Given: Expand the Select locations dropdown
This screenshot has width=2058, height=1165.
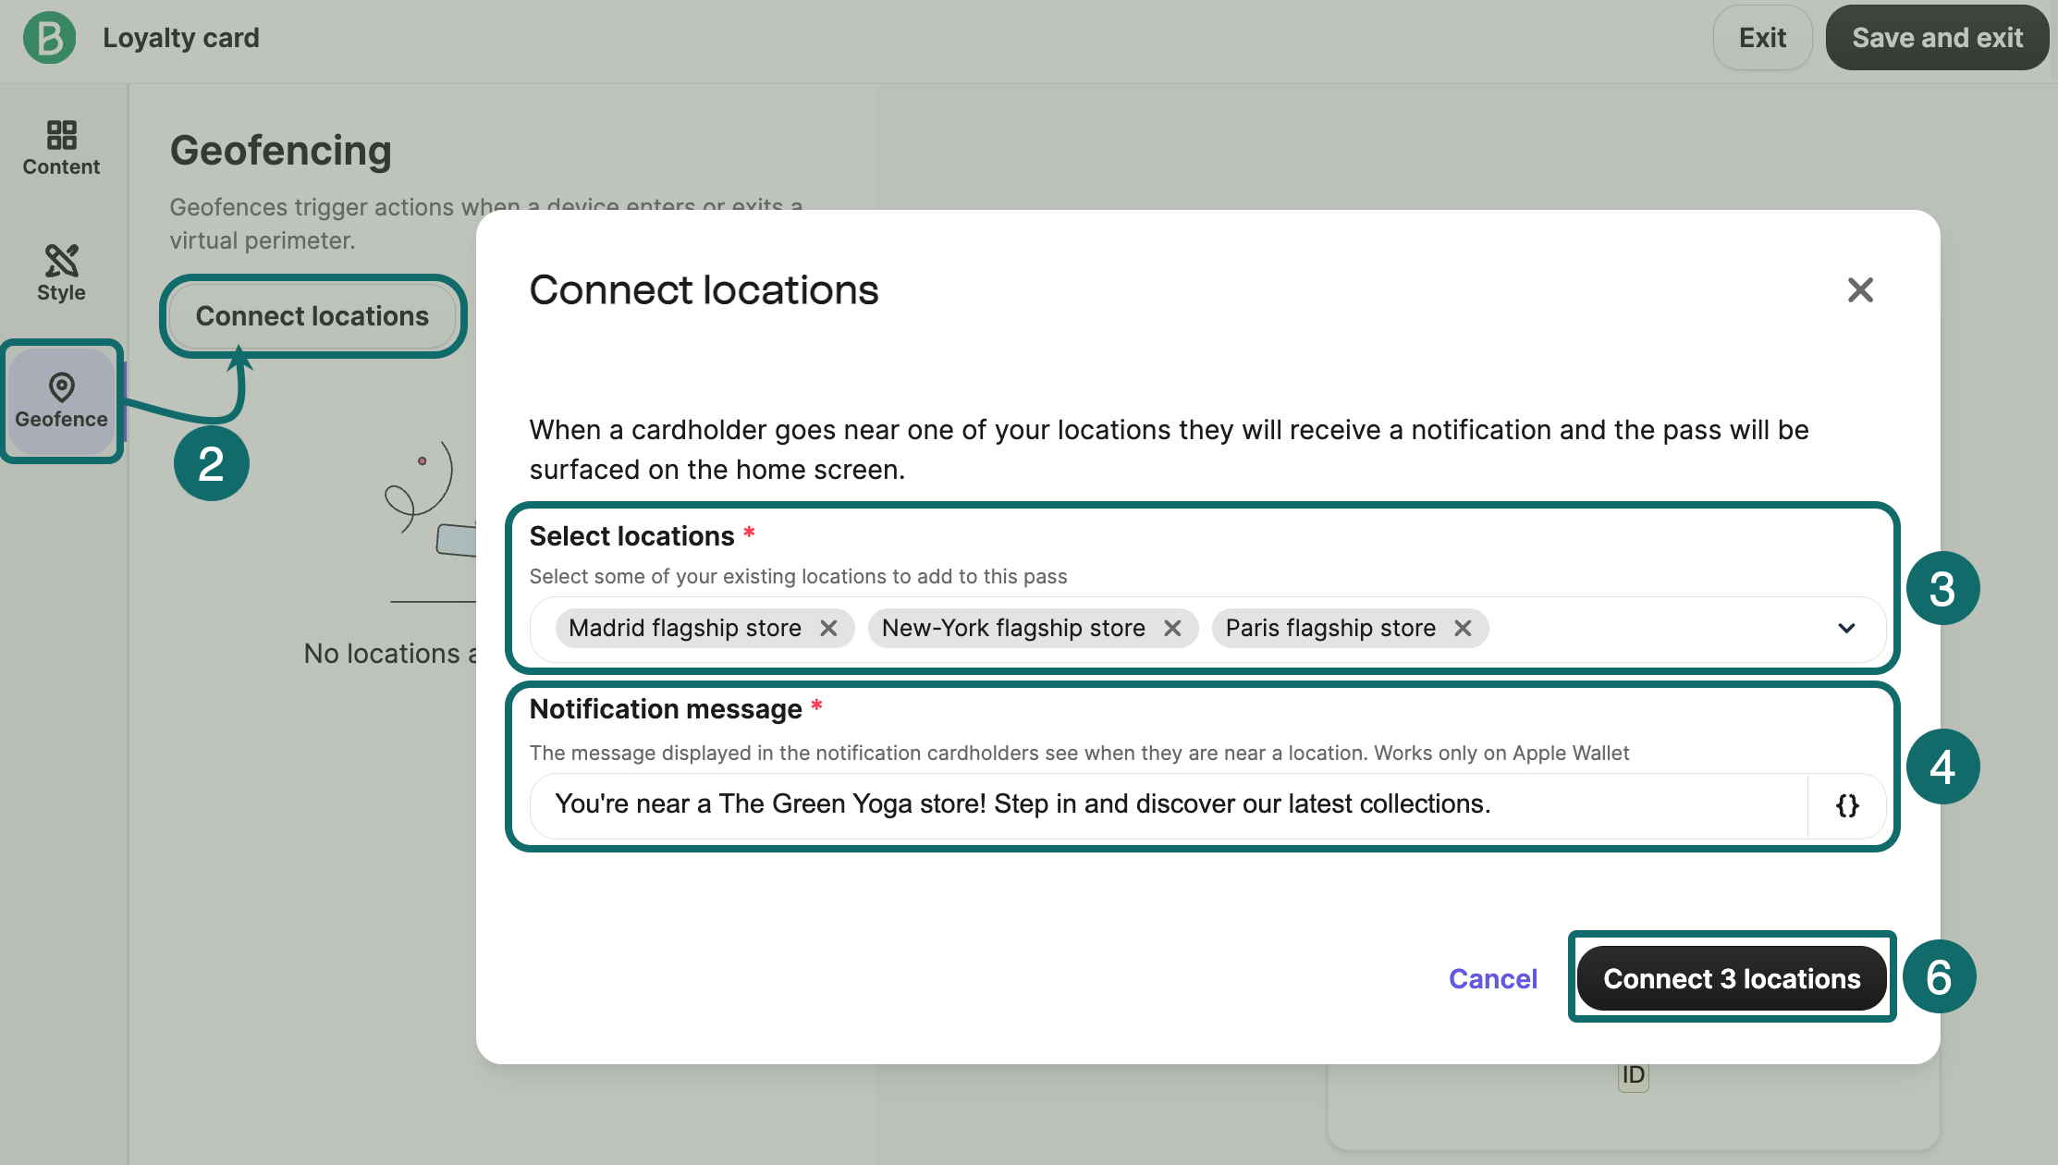Looking at the screenshot, I should pyautogui.click(x=1846, y=629).
